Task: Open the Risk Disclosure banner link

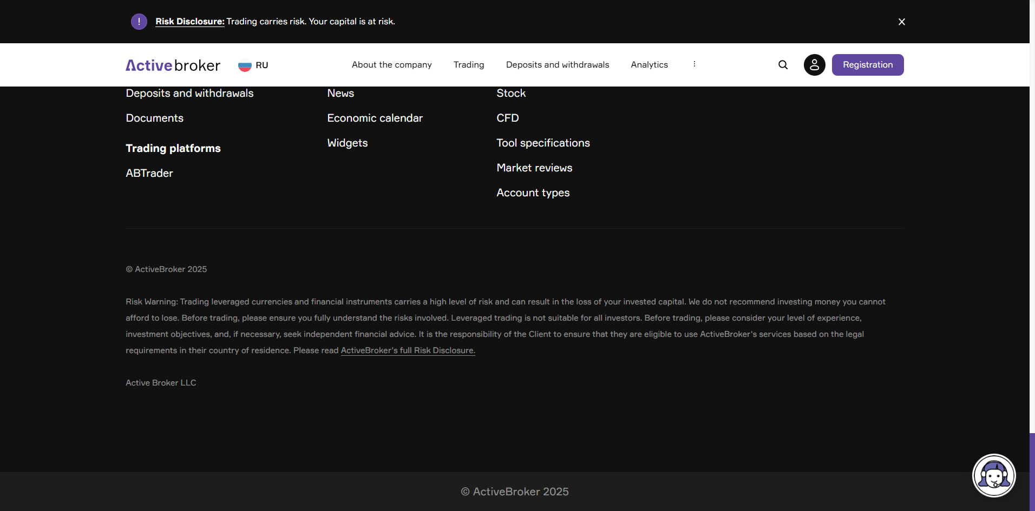Action: pos(189,22)
